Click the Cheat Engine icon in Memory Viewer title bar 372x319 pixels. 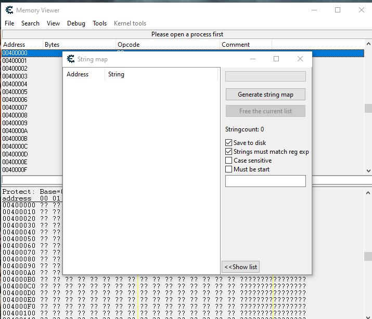click(x=9, y=10)
